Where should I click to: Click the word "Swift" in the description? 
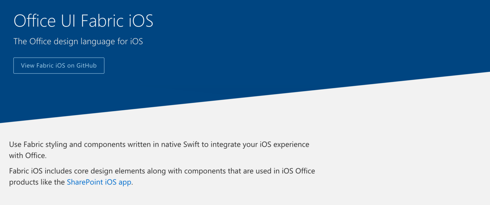(x=191, y=144)
